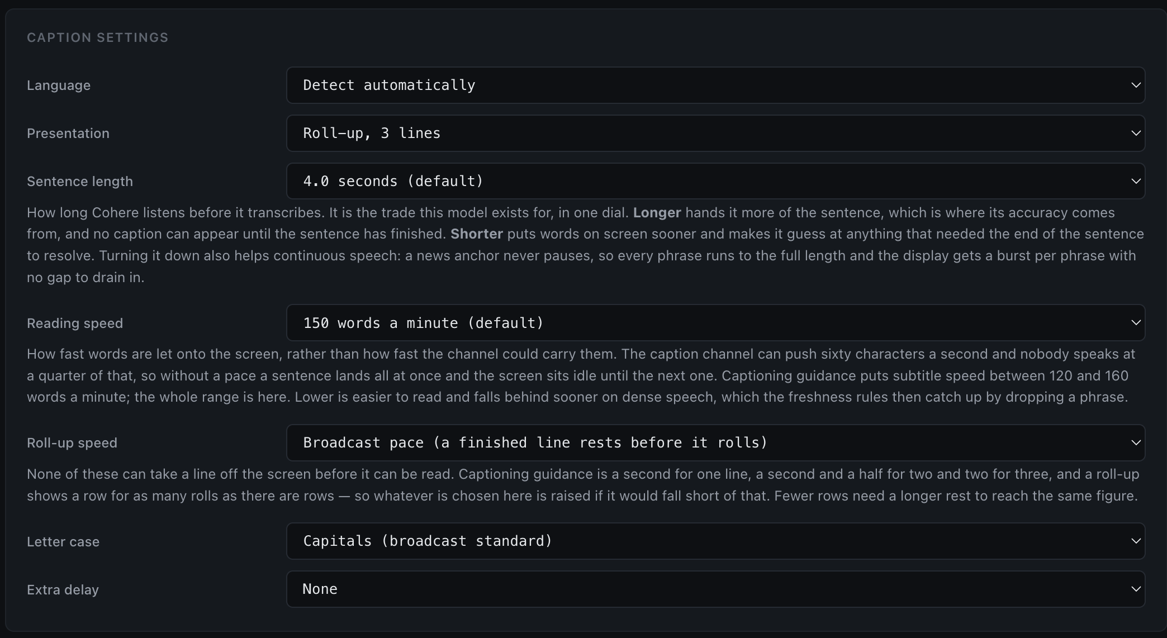This screenshot has height=638, width=1167.
Task: Open the Sentence length dropdown at 4.0 seconds
Action: tap(715, 181)
